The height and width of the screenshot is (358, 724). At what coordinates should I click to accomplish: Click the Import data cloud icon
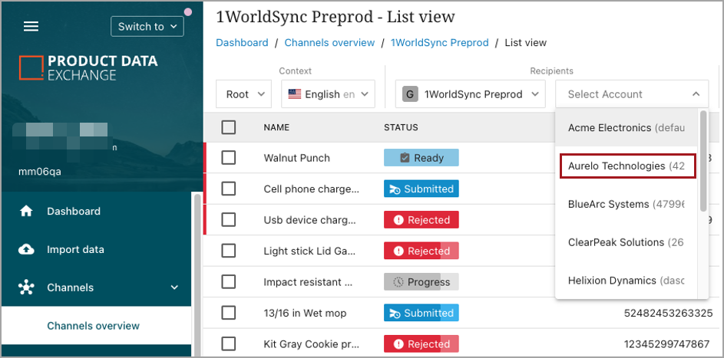point(26,249)
